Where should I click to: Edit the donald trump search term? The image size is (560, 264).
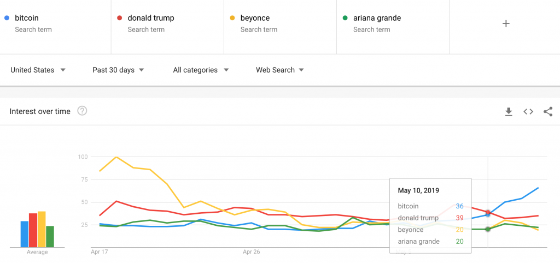tap(167, 23)
